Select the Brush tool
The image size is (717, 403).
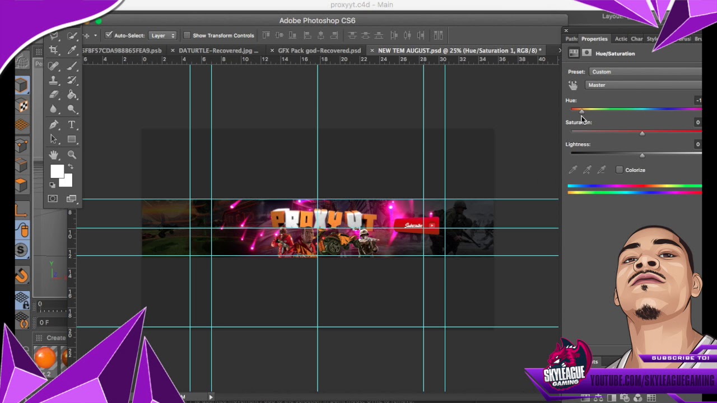pos(72,65)
